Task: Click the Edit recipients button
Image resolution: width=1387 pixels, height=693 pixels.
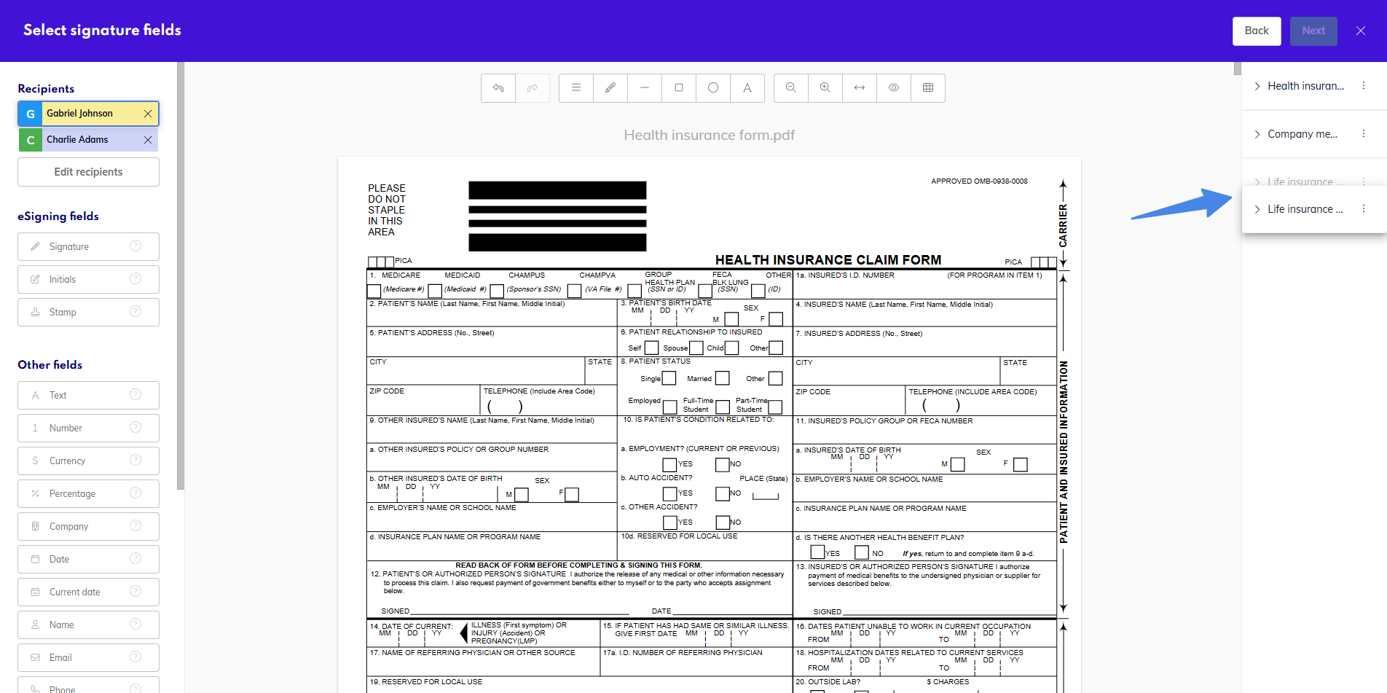Action: (88, 172)
